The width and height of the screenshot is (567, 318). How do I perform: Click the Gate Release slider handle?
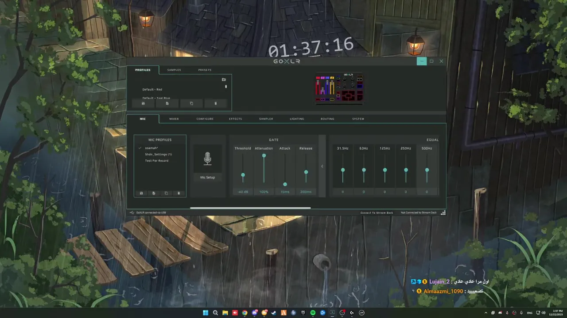(306, 172)
